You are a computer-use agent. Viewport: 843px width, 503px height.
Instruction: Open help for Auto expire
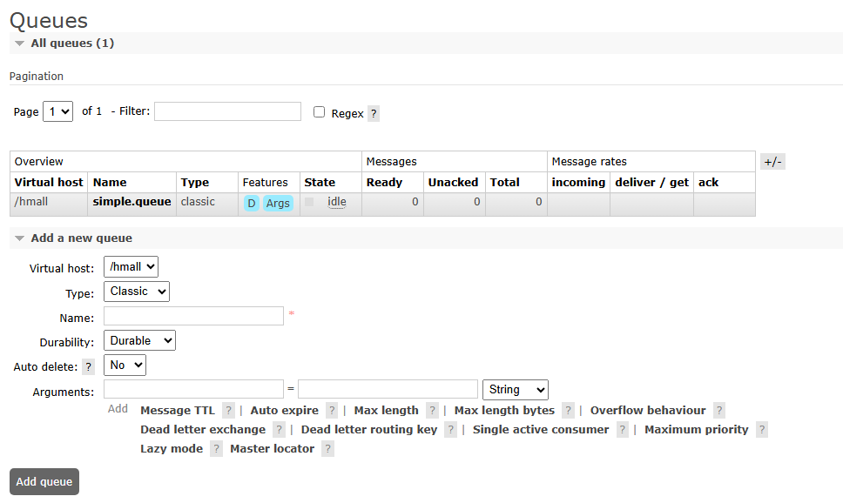332,411
